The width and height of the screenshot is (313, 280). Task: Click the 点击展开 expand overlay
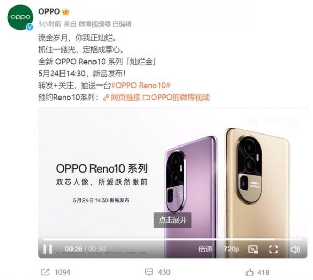[173, 220]
